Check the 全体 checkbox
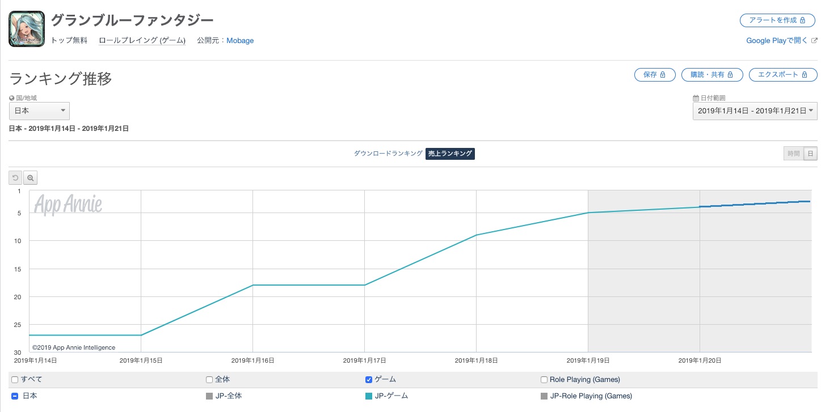 coord(209,380)
